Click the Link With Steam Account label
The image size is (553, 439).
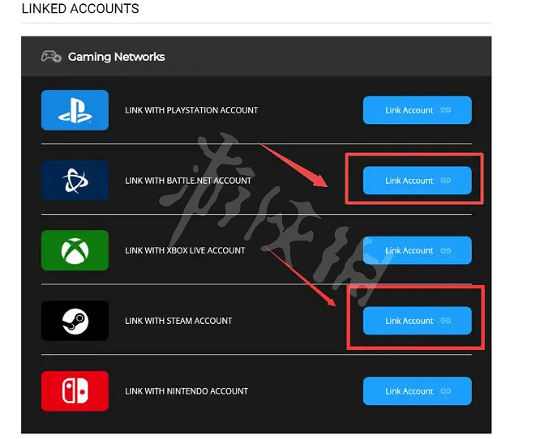(178, 321)
